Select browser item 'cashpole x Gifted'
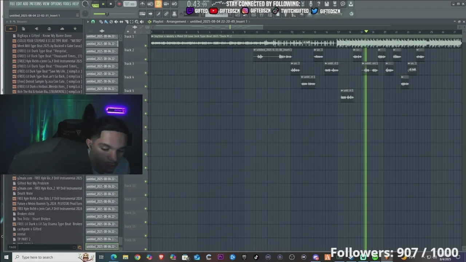 pos(29,229)
